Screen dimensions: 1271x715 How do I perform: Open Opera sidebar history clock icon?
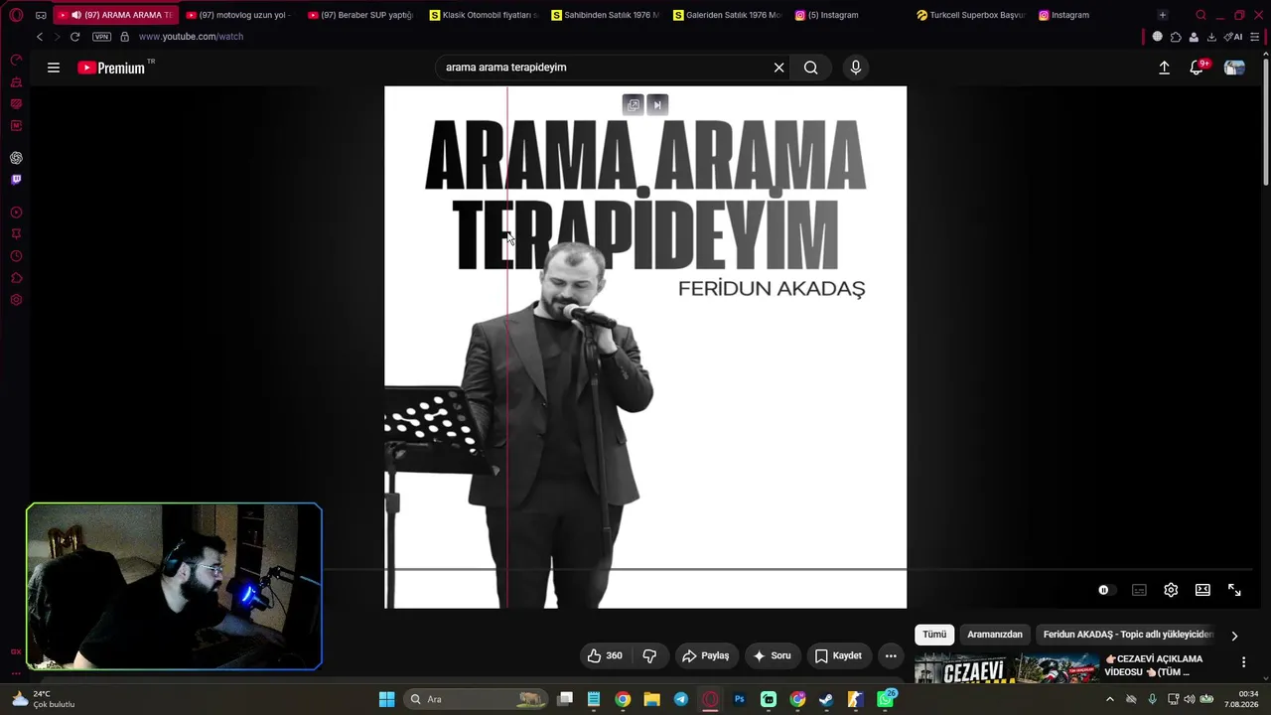16,256
